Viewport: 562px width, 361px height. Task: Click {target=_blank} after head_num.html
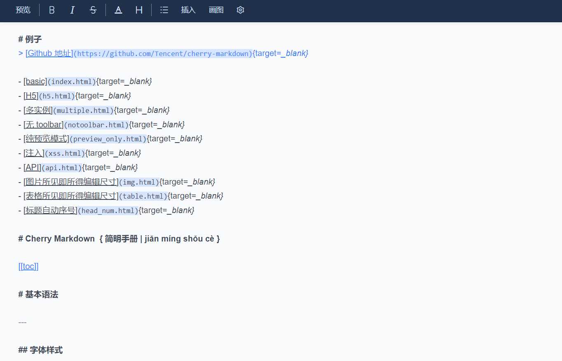(166, 210)
